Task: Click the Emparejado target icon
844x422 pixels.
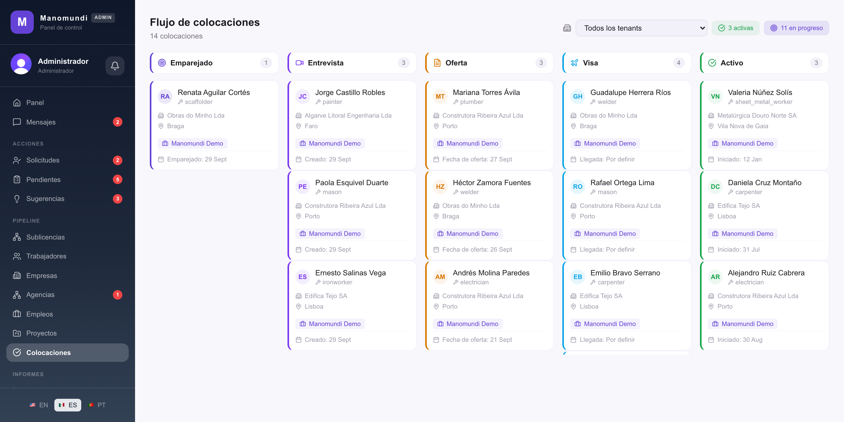Action: pos(162,63)
